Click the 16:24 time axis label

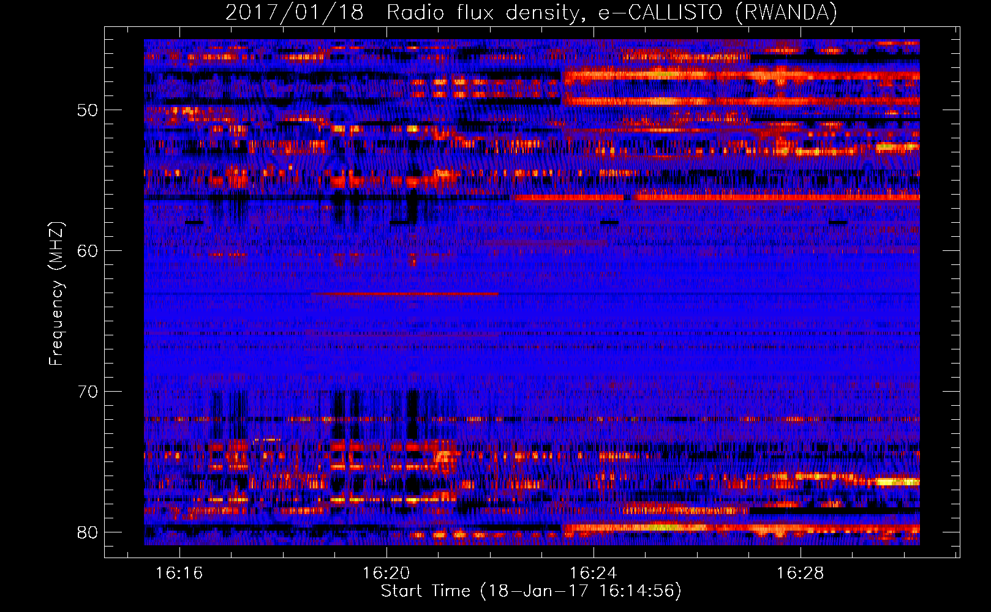coord(593,573)
